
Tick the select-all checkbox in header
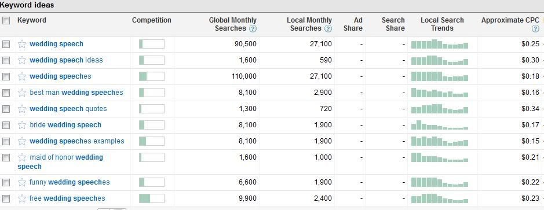[6, 20]
